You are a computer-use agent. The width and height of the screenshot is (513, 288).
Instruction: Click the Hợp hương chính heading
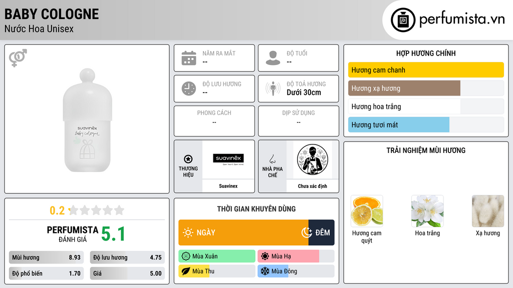tap(426, 53)
